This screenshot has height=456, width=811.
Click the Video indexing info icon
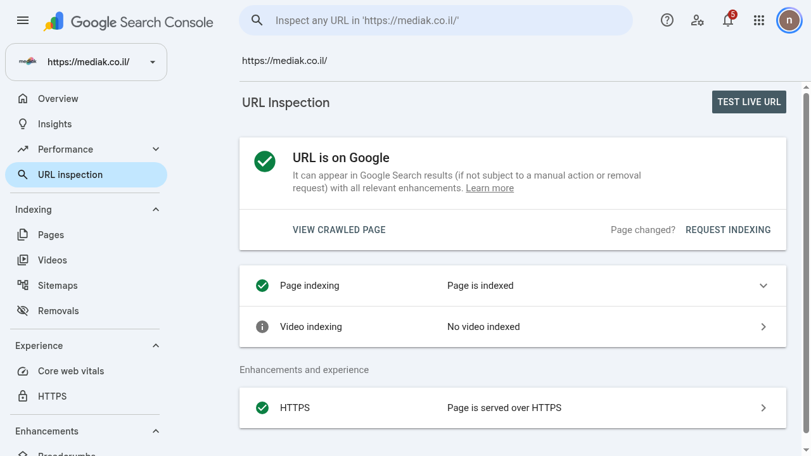click(262, 327)
